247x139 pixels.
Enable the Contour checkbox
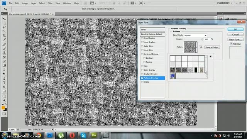coord(144,58)
